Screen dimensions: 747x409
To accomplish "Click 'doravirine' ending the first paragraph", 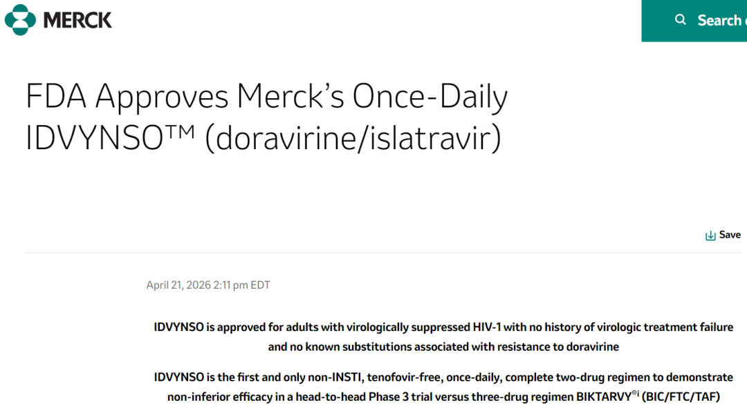I will [593, 346].
